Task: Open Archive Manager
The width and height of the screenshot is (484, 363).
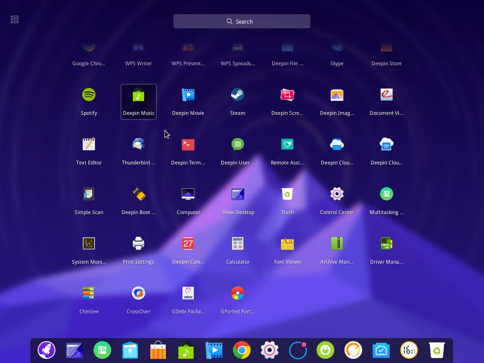Action: click(337, 243)
